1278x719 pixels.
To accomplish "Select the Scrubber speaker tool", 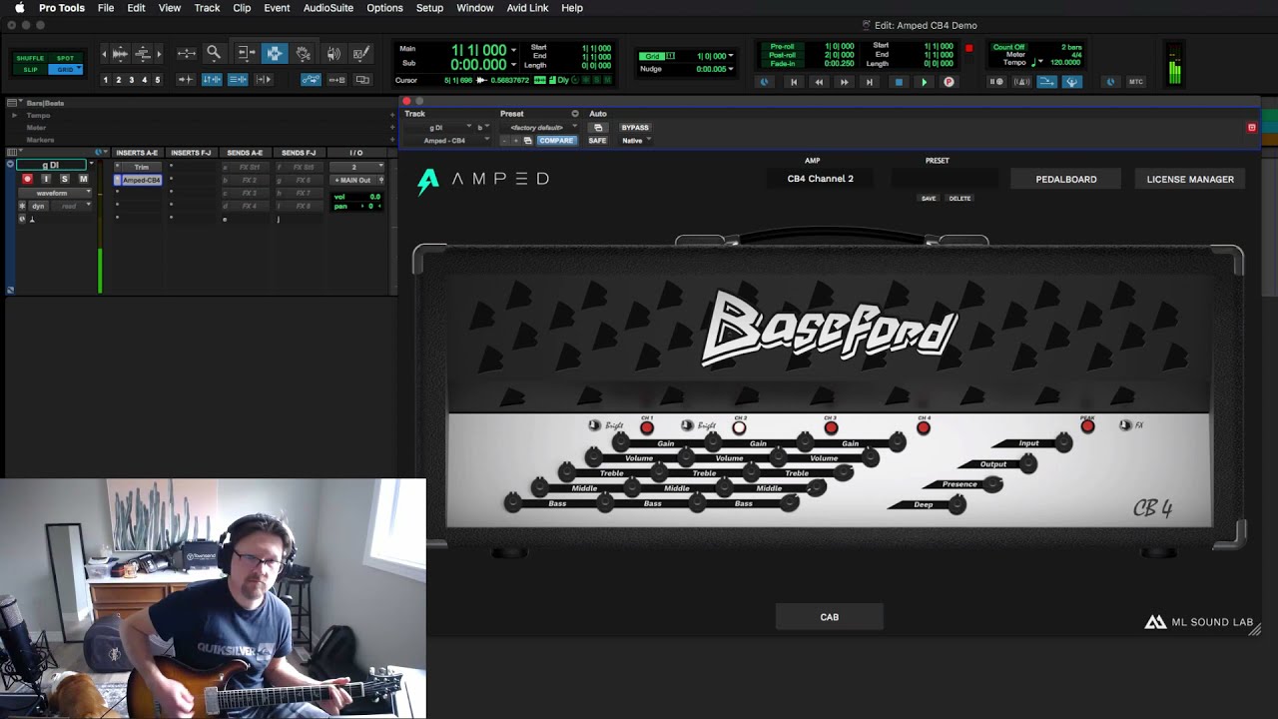I will (333, 54).
